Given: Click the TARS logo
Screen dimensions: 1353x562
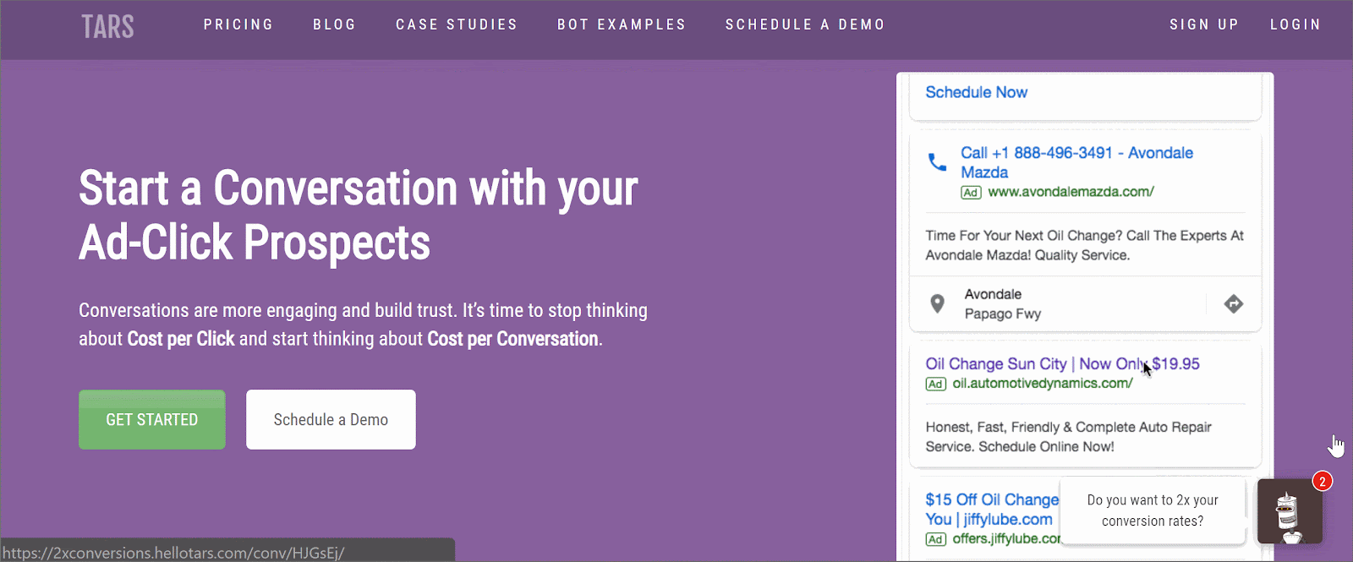Looking at the screenshot, I should click(x=107, y=26).
